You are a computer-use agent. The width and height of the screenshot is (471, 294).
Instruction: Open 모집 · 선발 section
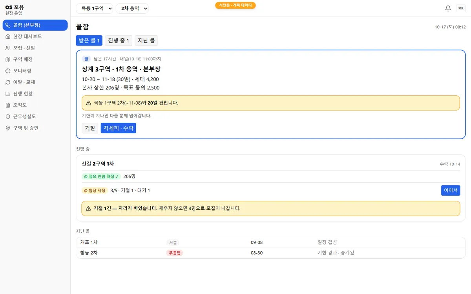click(35, 48)
